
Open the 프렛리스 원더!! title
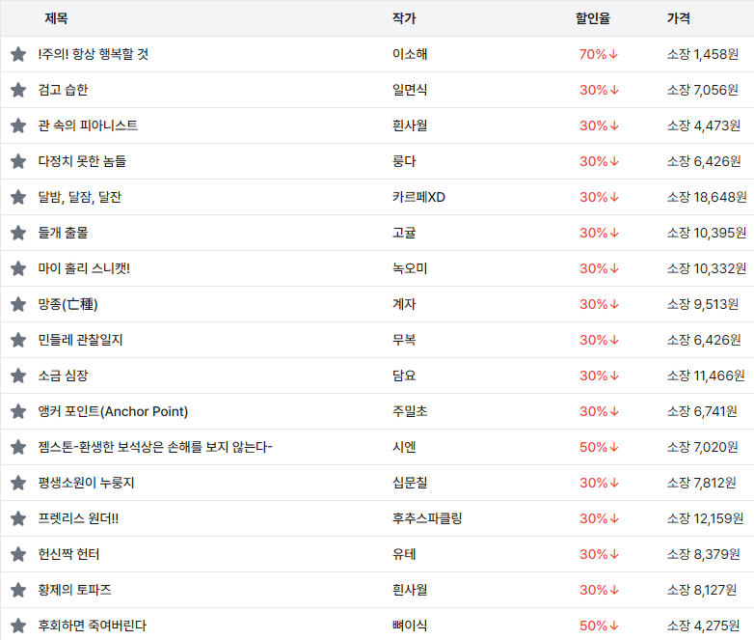click(x=78, y=518)
